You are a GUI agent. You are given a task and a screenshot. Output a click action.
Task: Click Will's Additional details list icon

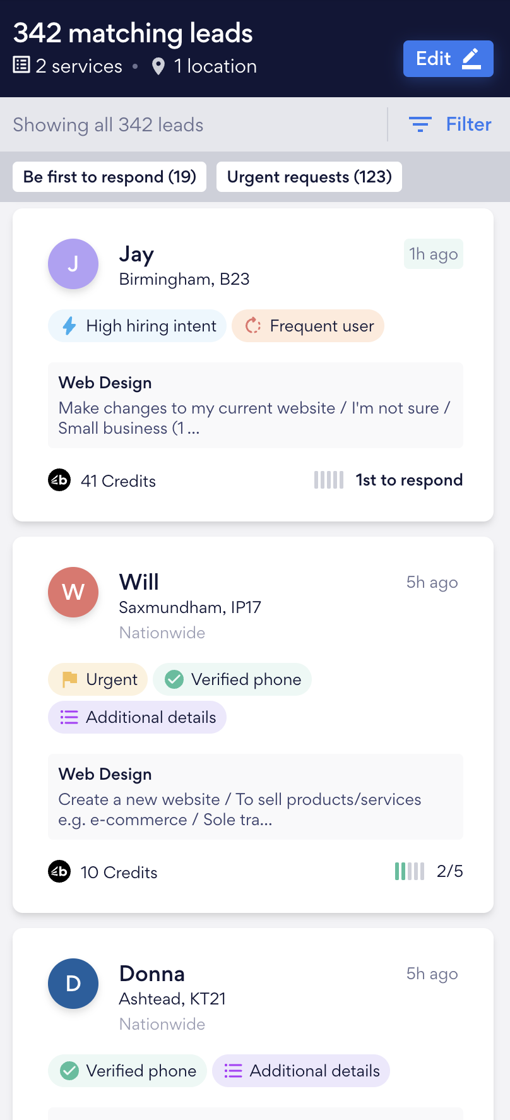pos(69,717)
